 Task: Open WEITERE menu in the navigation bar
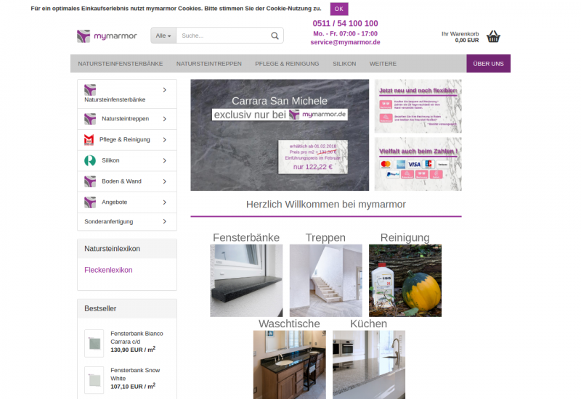(383, 64)
